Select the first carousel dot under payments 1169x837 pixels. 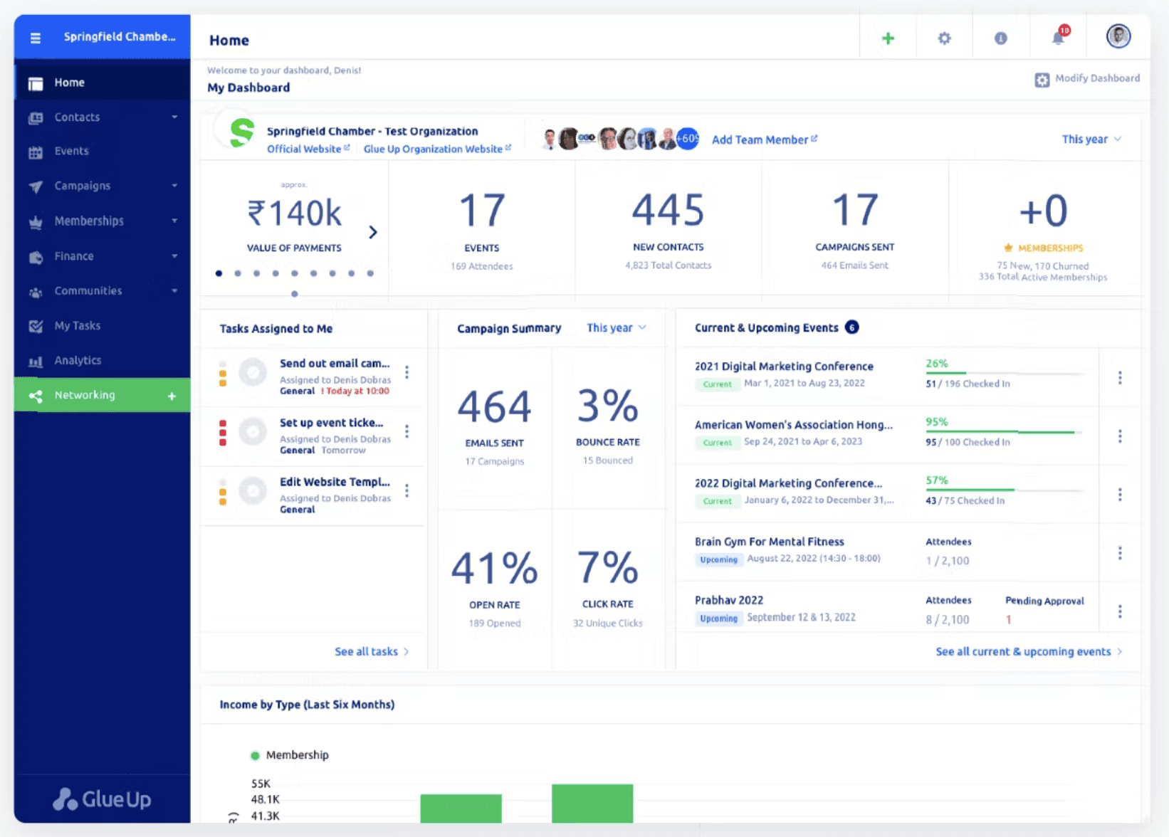pos(219,273)
